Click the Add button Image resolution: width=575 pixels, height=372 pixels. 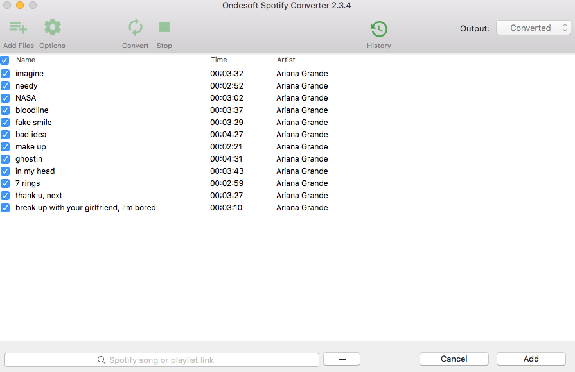click(x=531, y=359)
